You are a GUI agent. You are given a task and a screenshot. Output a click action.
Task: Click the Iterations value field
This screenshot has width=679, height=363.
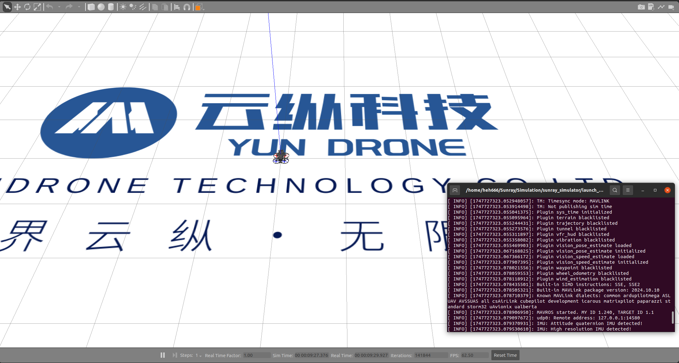click(x=431, y=355)
